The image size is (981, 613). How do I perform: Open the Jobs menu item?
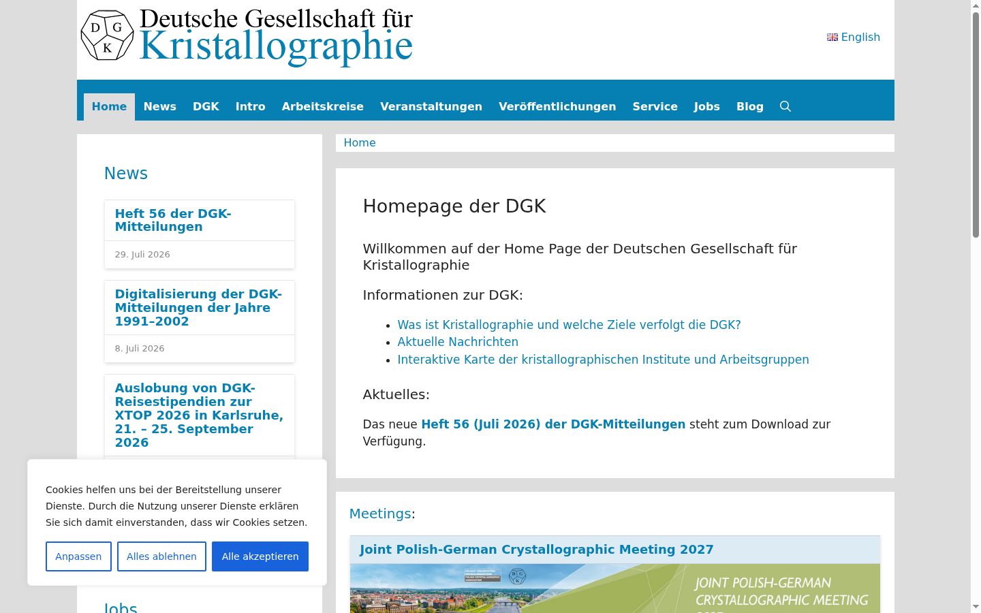point(706,107)
